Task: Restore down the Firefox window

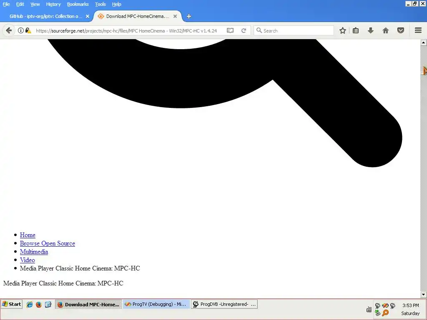Action: tap(415, 4)
